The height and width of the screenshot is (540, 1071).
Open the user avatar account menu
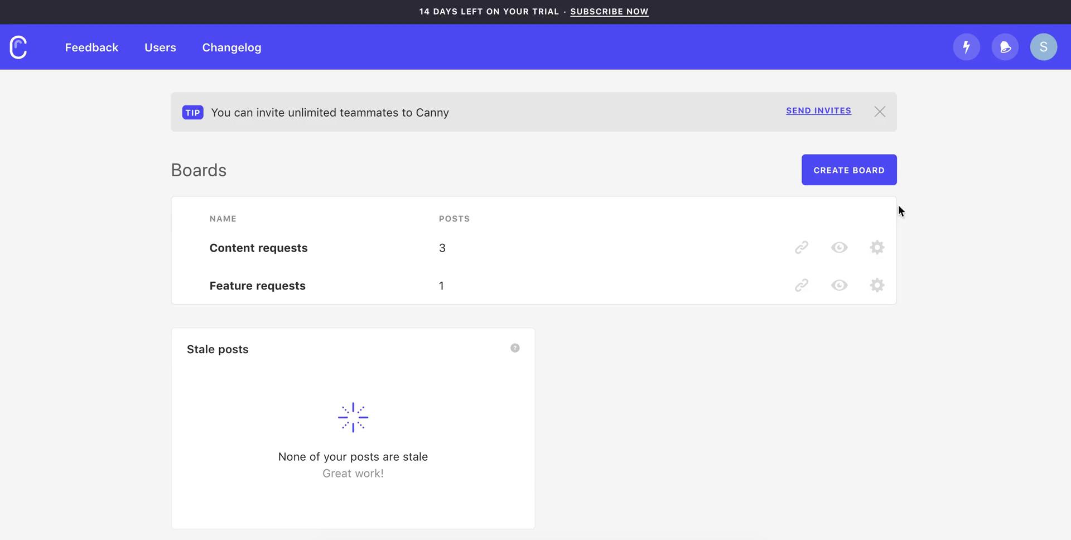tap(1043, 47)
